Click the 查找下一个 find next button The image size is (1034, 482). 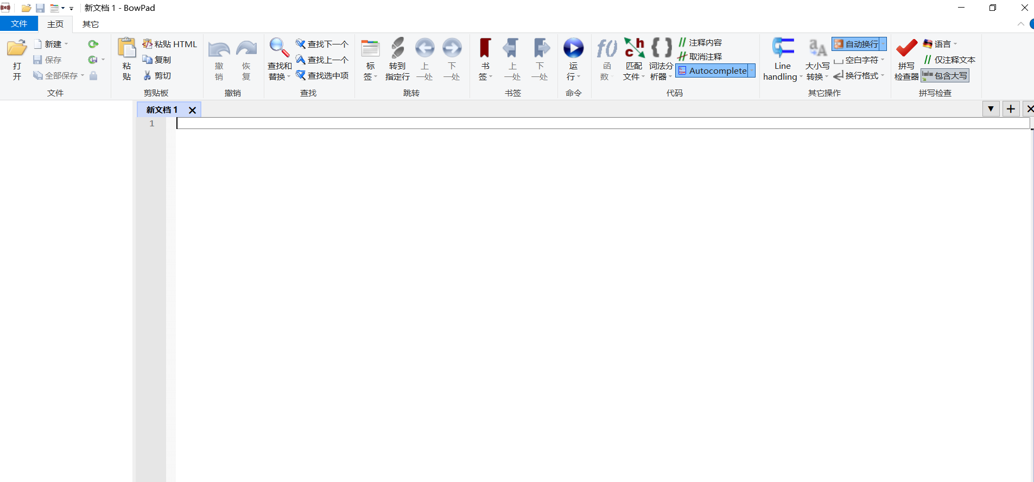point(322,44)
